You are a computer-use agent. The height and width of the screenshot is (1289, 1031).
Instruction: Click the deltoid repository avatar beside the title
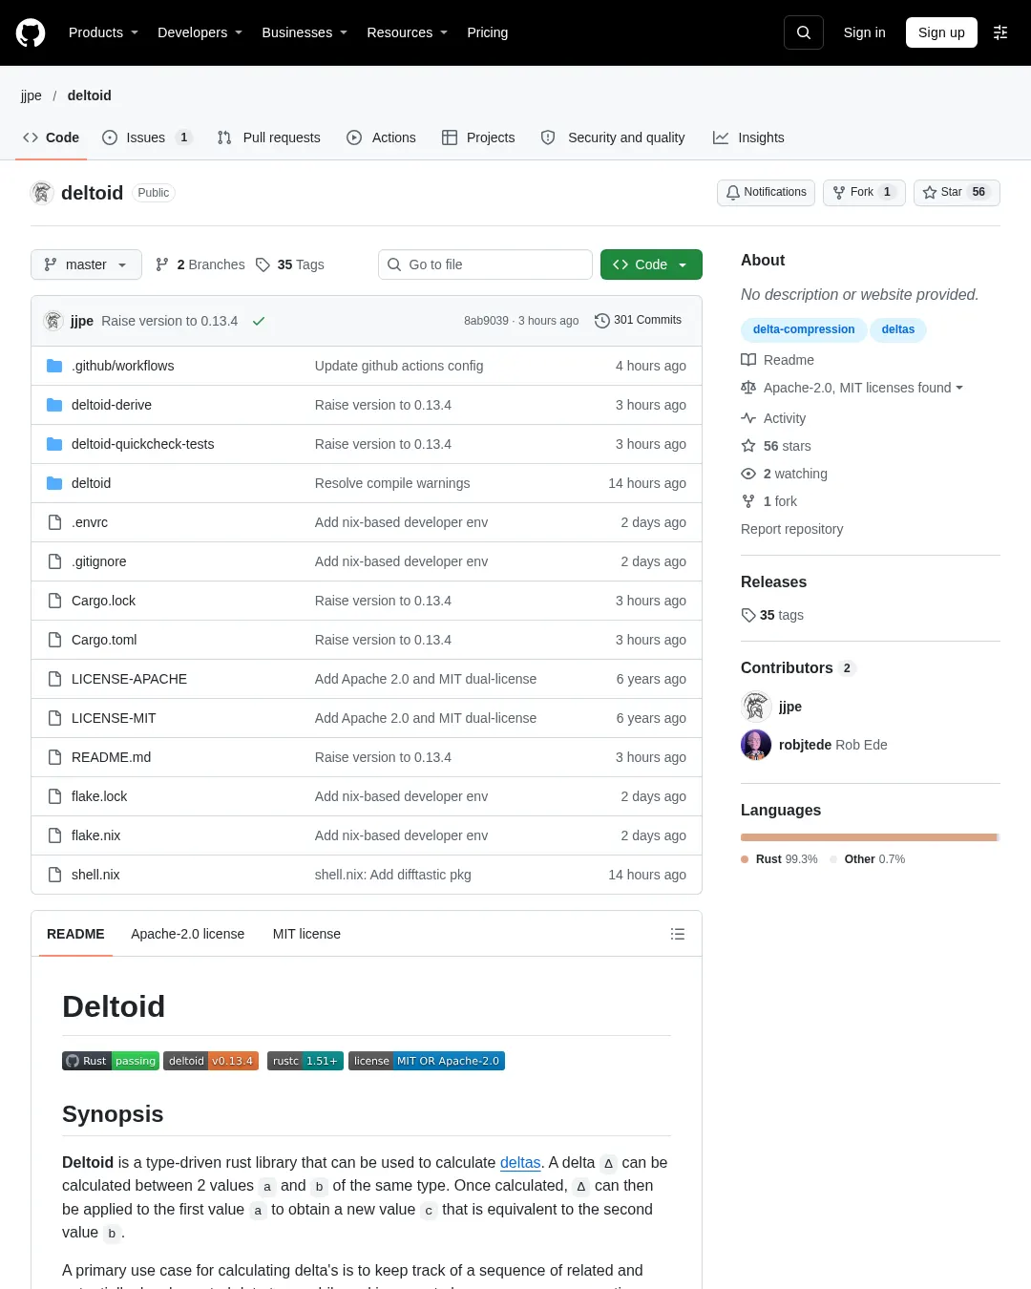(42, 193)
